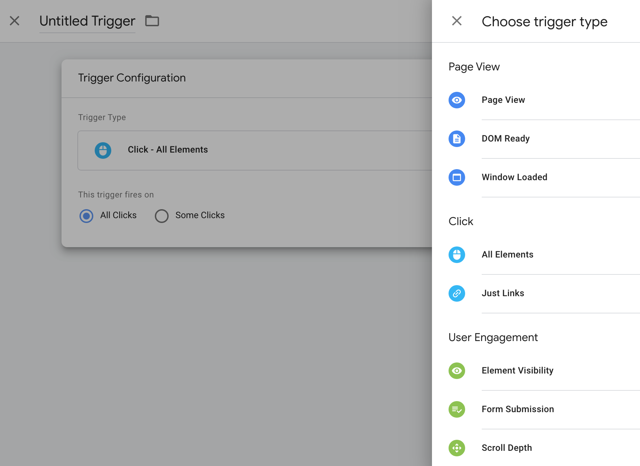
Task: Click the Click section heading
Action: [x=461, y=221]
